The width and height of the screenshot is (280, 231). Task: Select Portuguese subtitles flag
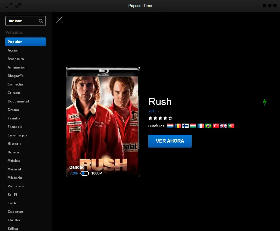231,126
